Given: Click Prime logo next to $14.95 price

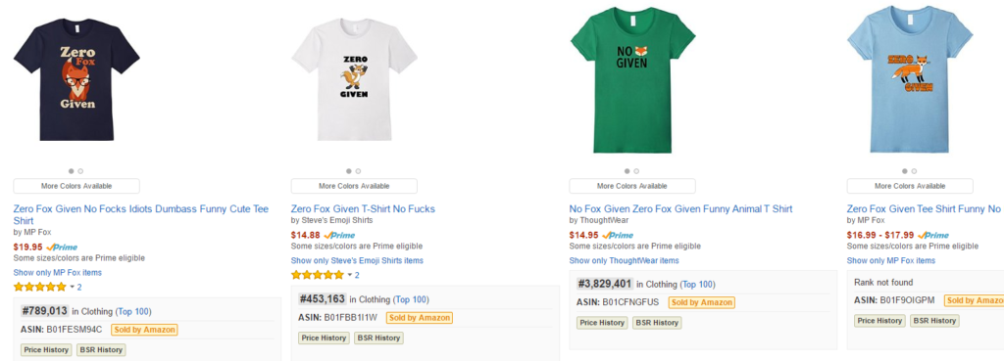Looking at the screenshot, I should point(618,235).
